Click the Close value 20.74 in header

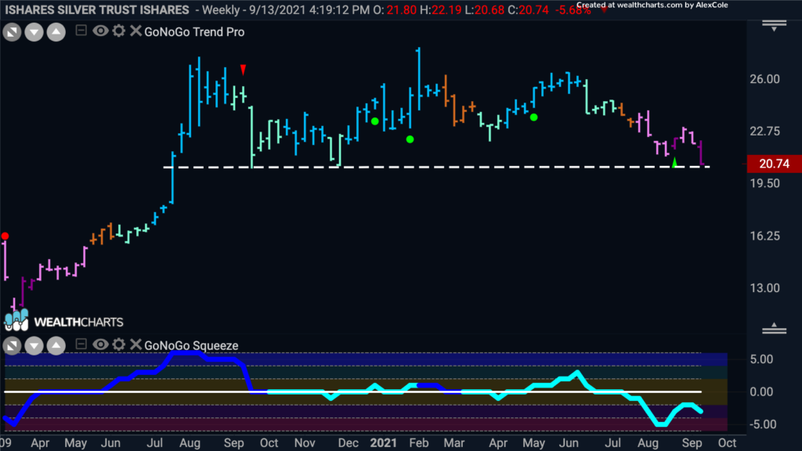pos(534,9)
